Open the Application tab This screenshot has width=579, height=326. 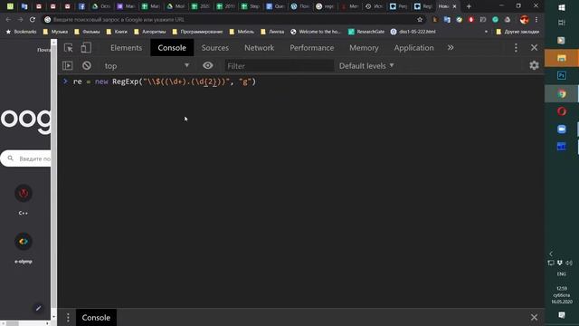413,48
